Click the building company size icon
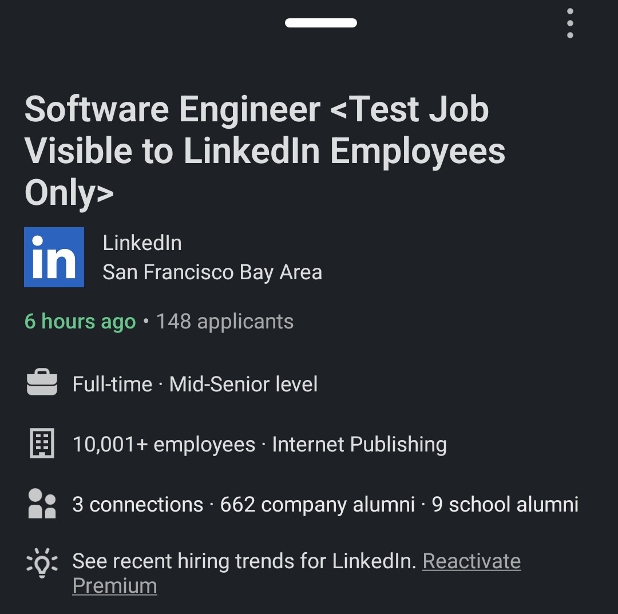Viewport: 618px width, 614px height. click(x=42, y=443)
